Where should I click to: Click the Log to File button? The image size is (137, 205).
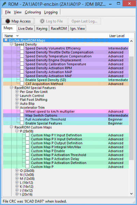point(51,21)
